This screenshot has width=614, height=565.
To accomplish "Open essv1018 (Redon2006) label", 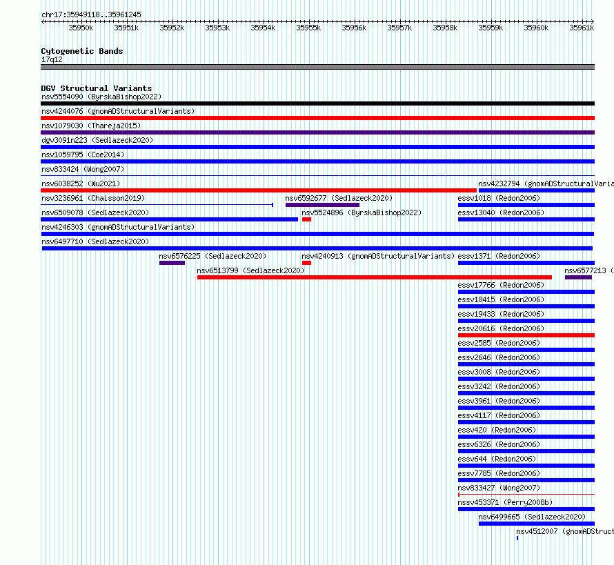I will click(499, 198).
